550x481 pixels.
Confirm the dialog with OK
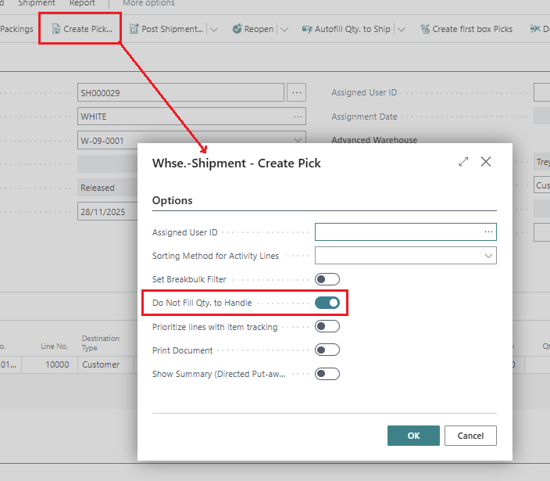(413, 436)
